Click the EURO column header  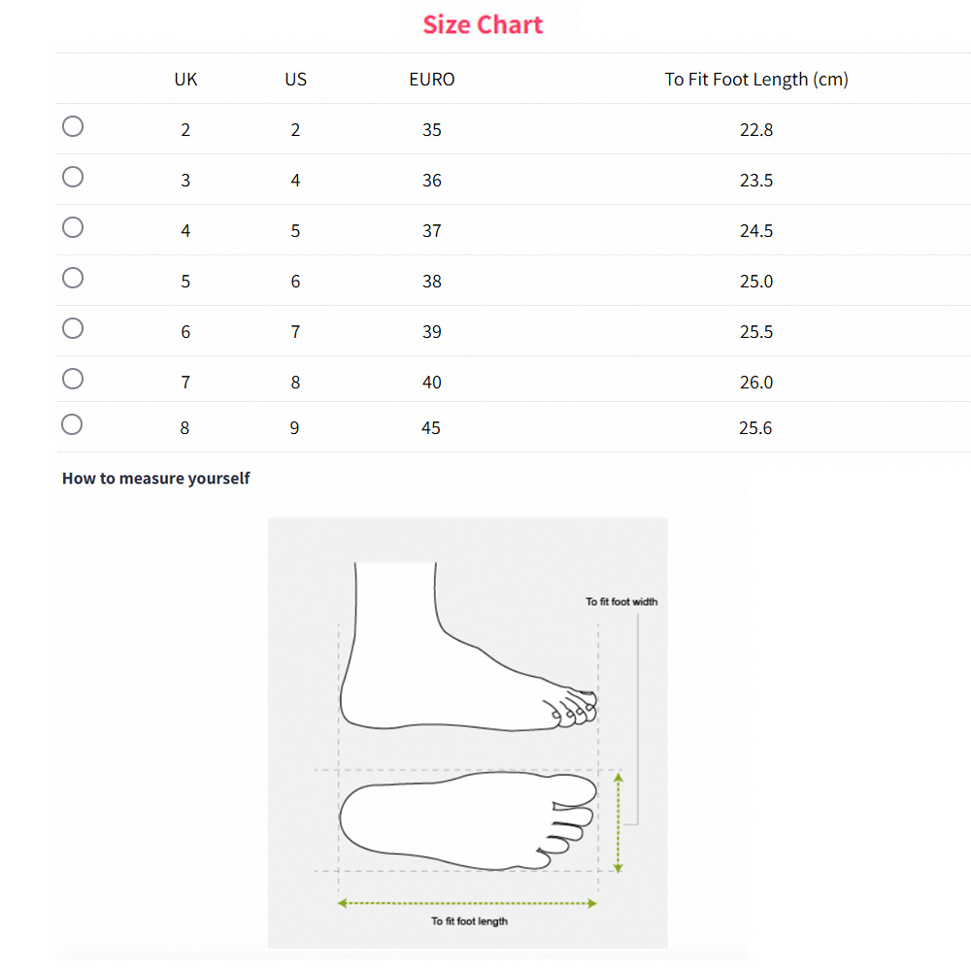(x=432, y=80)
